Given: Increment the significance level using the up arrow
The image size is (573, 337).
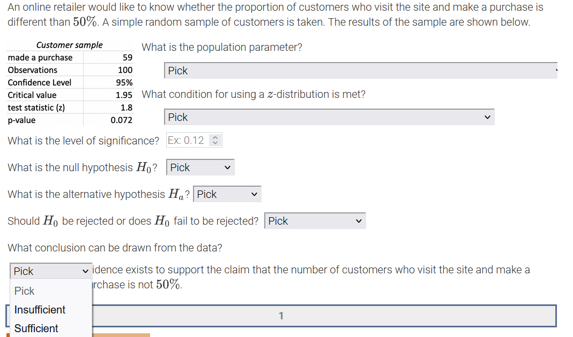Looking at the screenshot, I should 215,137.
